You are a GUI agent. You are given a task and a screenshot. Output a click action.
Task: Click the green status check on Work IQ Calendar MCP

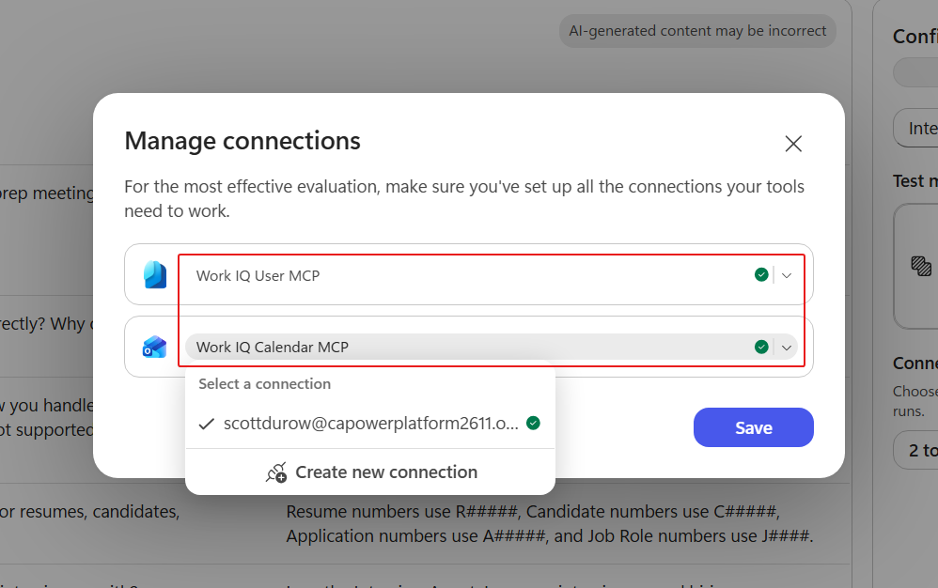(761, 347)
